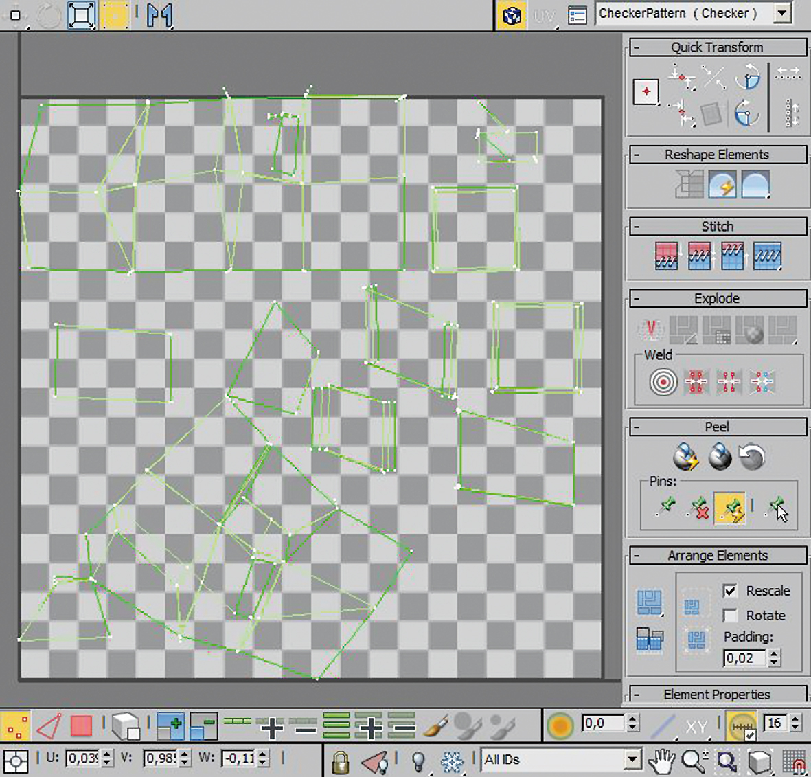Click the Padding value field
The image size is (811, 777).
point(744,658)
